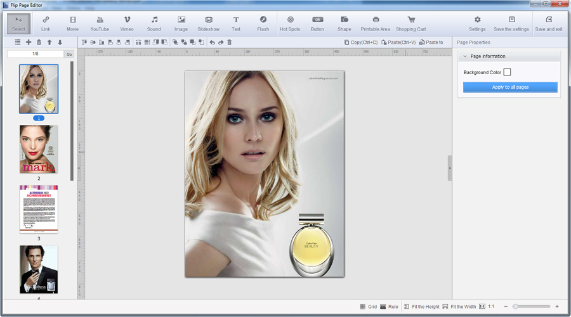Undo the last action
Image resolution: width=571 pixels, height=317 pixels.
tap(212, 42)
